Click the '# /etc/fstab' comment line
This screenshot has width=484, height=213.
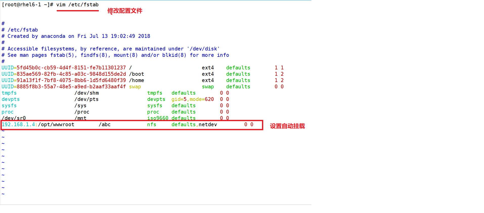(20, 30)
